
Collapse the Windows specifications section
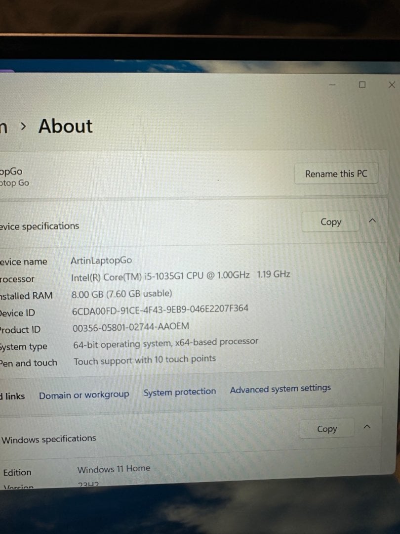click(366, 427)
